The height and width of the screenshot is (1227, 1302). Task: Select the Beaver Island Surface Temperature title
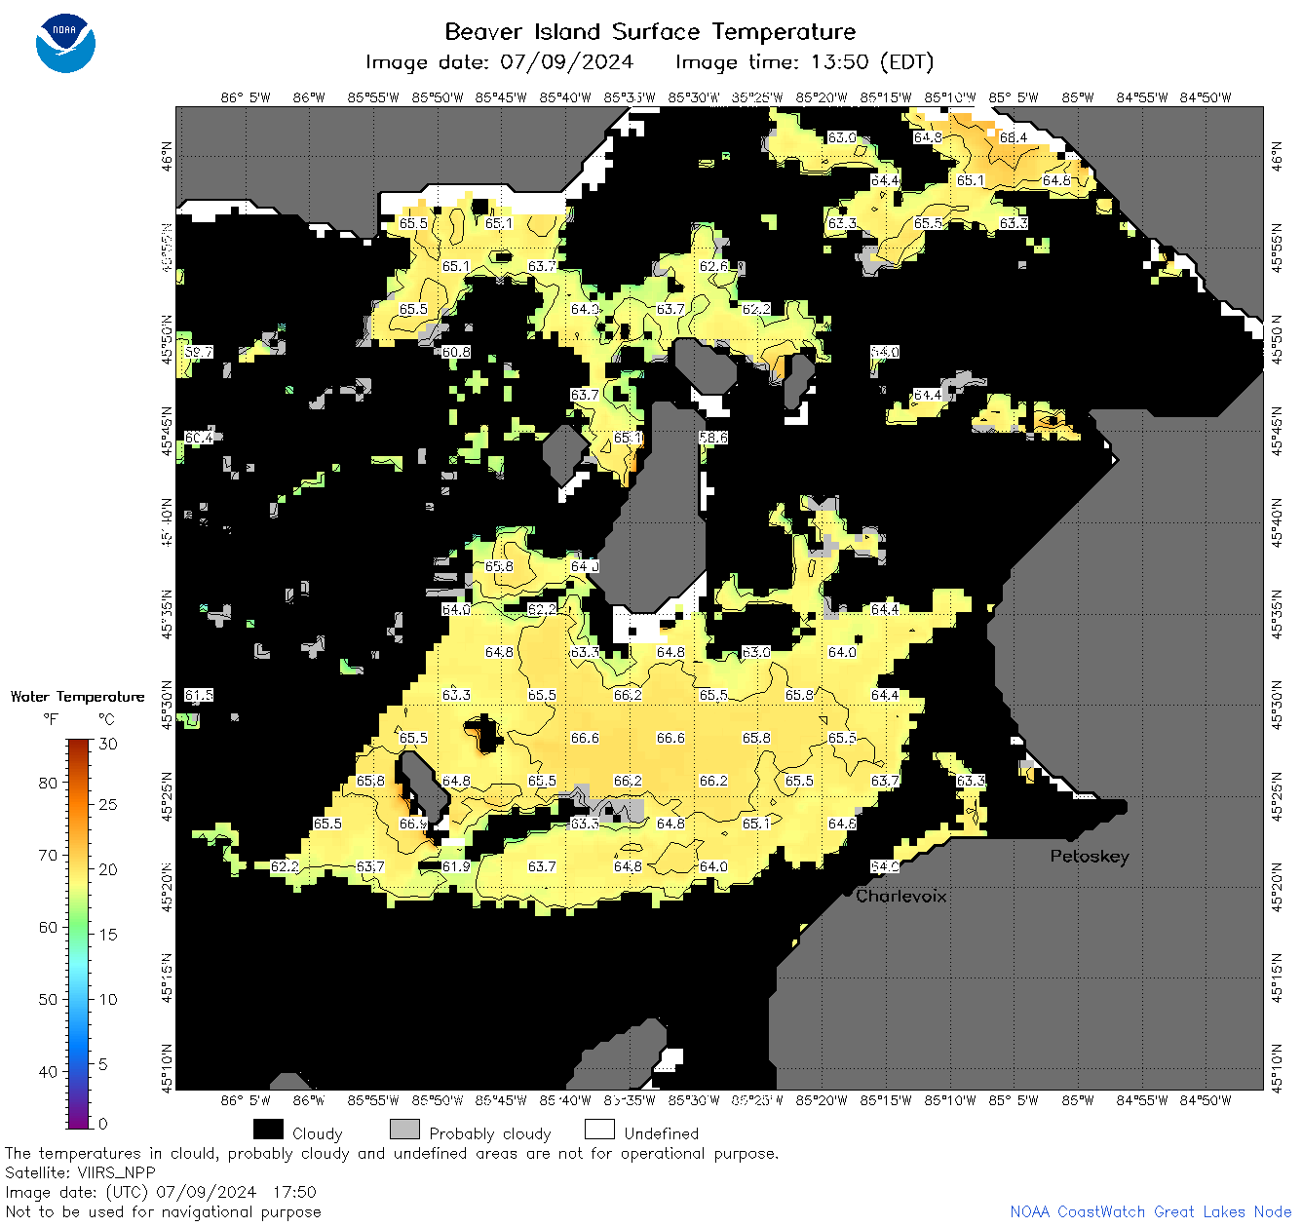[650, 31]
